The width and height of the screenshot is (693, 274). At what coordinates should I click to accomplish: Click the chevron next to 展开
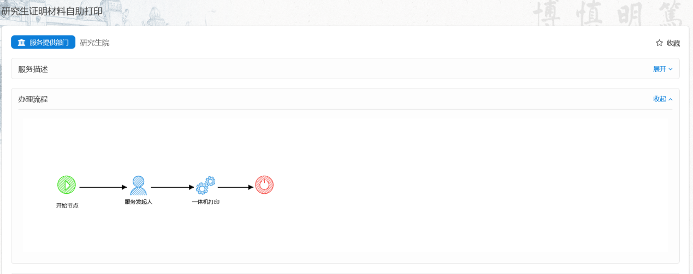click(x=671, y=69)
